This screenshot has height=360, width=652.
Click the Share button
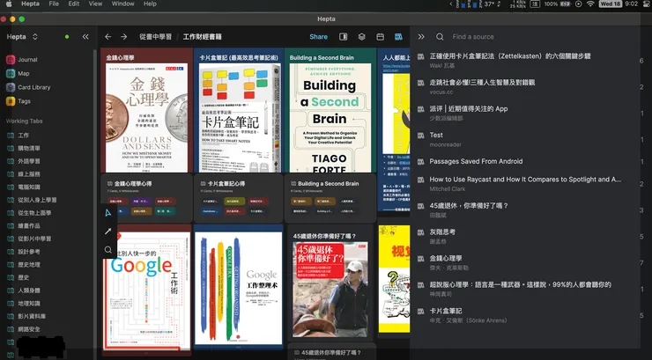(318, 37)
